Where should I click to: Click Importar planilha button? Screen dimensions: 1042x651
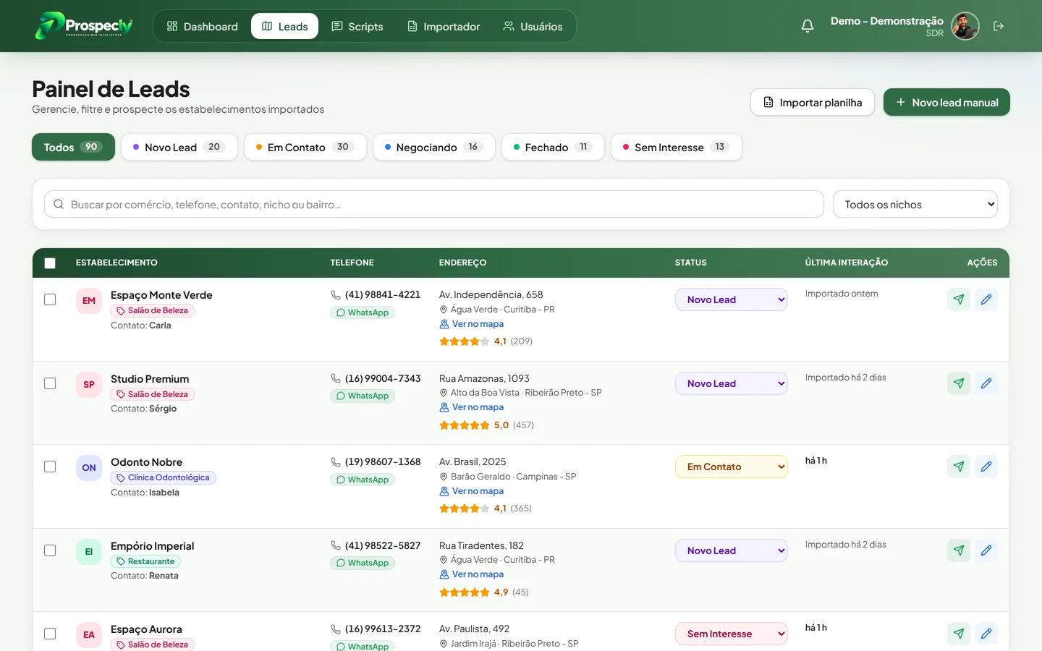pos(813,102)
